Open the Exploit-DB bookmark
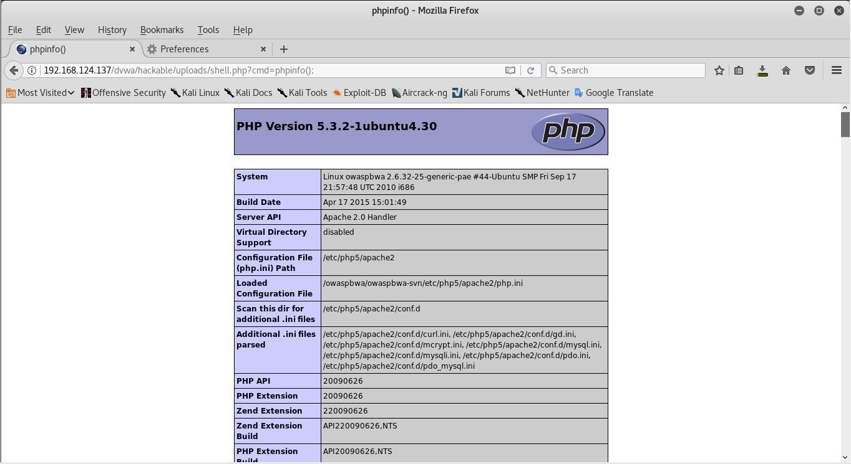 point(359,93)
